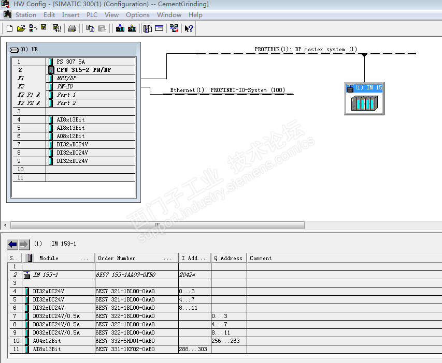Click the Comment column header
This screenshot has width=442, height=363.
tap(345, 258)
